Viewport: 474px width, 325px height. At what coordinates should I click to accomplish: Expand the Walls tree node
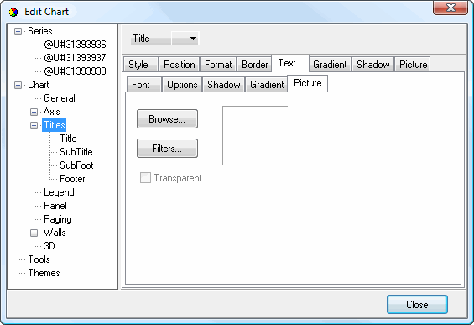pos(34,233)
